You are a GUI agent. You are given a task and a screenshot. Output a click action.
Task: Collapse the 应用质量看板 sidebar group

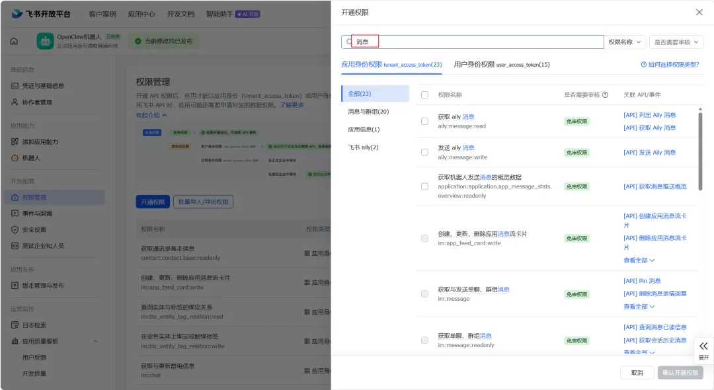(96, 341)
